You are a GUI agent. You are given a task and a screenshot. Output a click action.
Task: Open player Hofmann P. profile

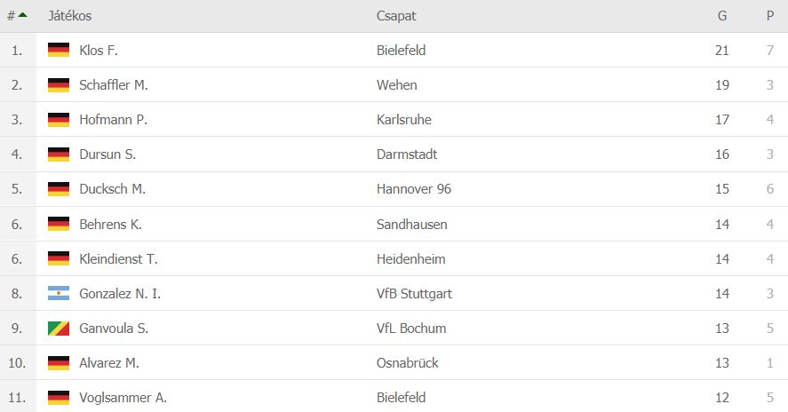[113, 120]
